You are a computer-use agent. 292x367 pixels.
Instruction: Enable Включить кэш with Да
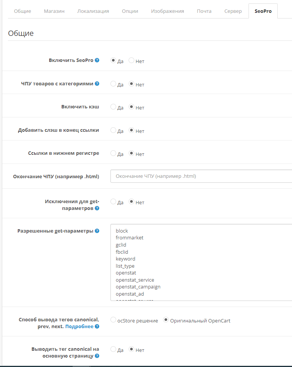click(113, 107)
